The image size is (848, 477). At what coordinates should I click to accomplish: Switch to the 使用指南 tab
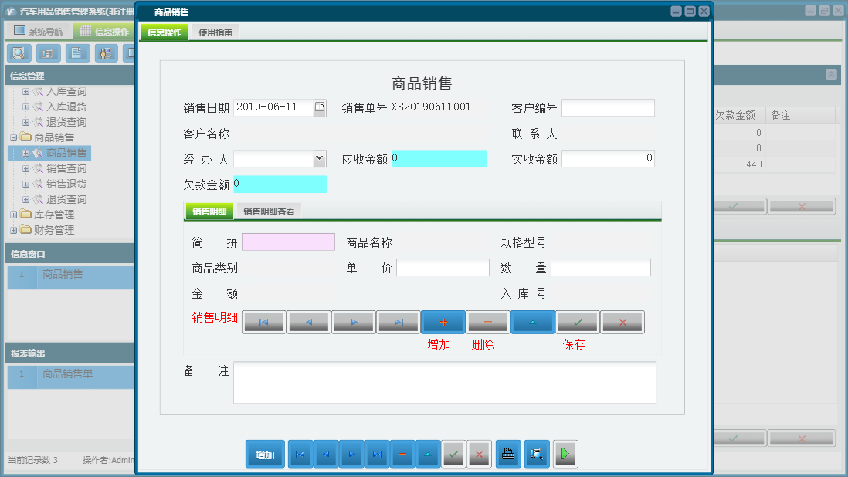pyautogui.click(x=215, y=32)
